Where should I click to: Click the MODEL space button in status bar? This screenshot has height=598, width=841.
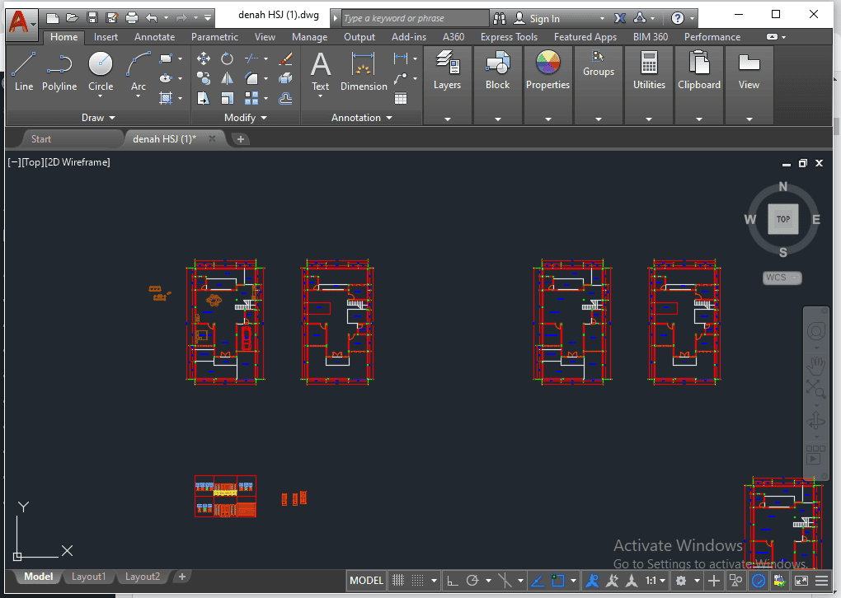click(366, 581)
